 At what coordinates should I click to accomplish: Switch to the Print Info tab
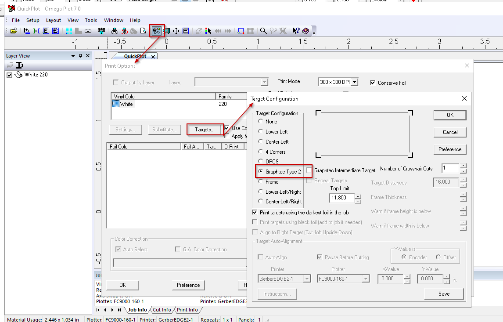[187, 310]
